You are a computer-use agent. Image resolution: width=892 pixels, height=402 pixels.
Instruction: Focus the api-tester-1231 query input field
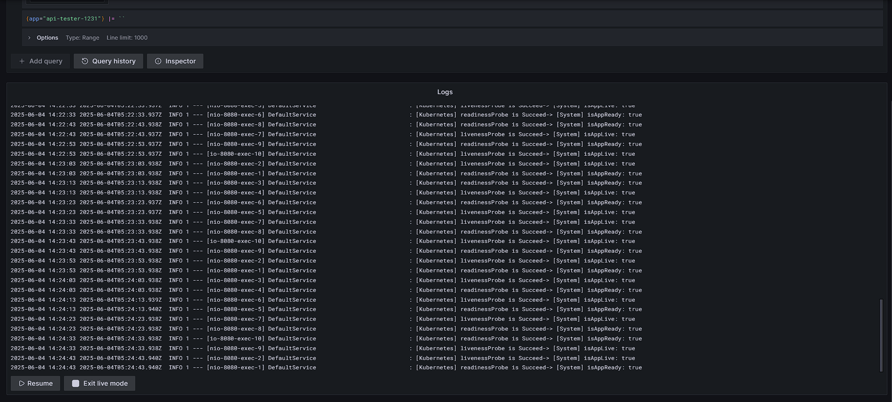point(420,19)
